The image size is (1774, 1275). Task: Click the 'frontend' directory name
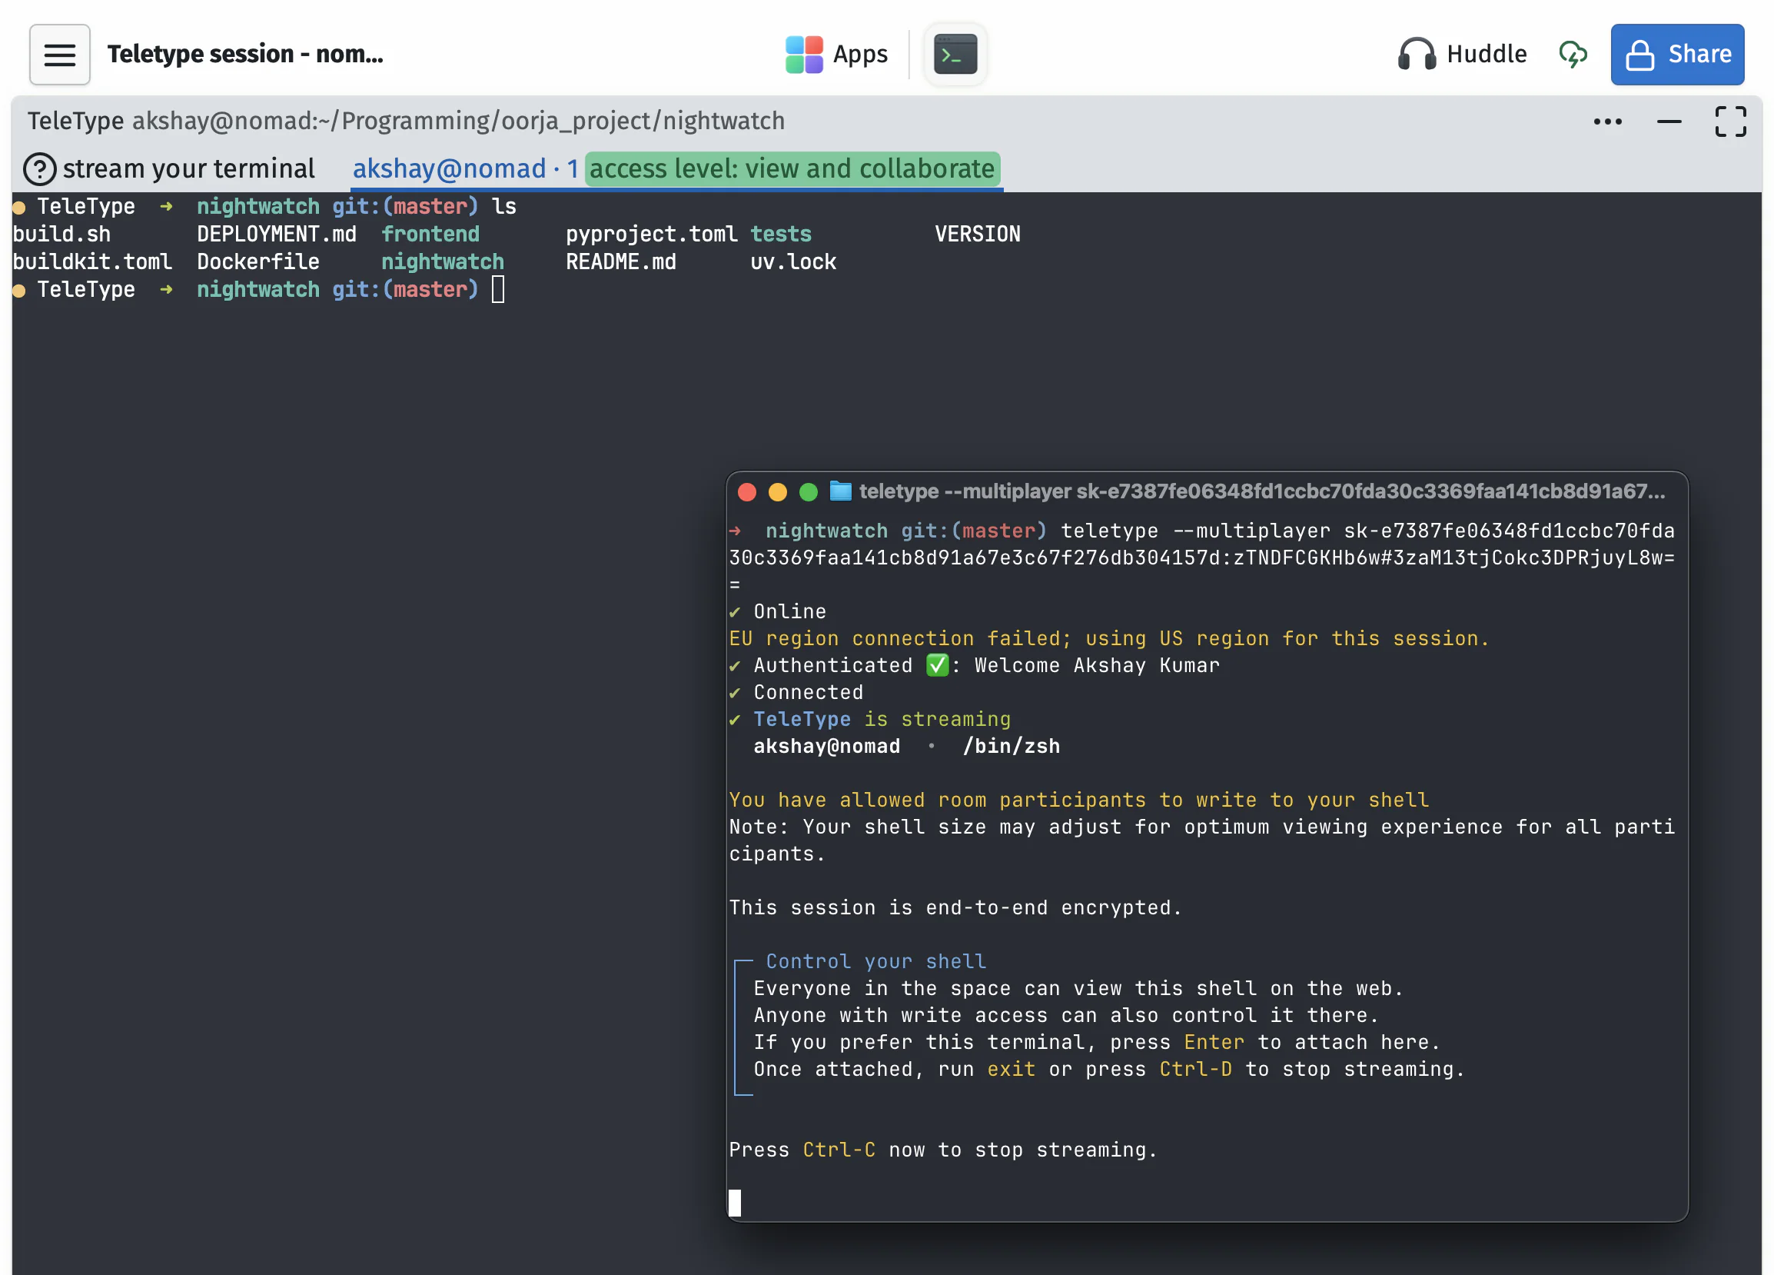(x=430, y=234)
